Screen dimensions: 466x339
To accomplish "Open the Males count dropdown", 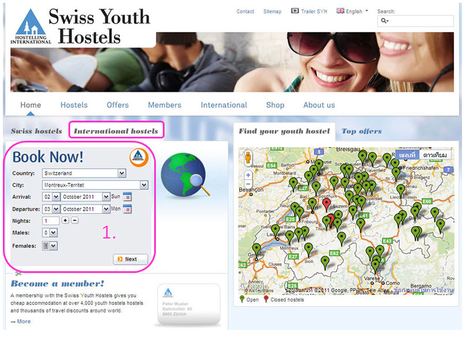I will click(x=49, y=233).
